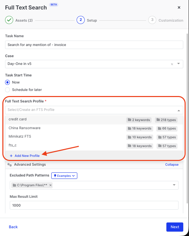Go Back to the previous step
Viewport: 189px width, 236px height.
coord(13,227)
